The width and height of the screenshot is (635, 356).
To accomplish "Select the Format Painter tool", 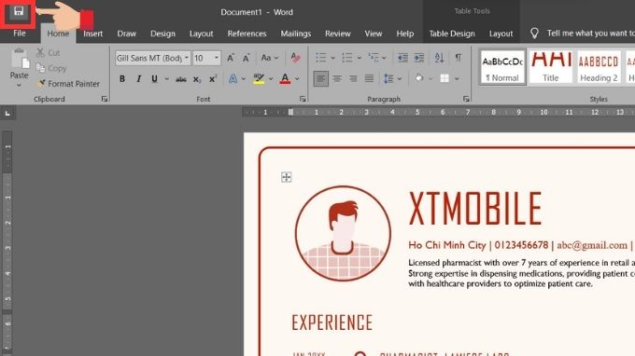I will [68, 84].
